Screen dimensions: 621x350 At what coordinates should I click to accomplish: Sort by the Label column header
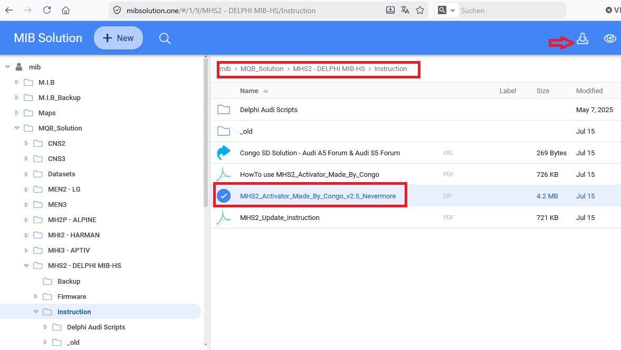pyautogui.click(x=508, y=91)
